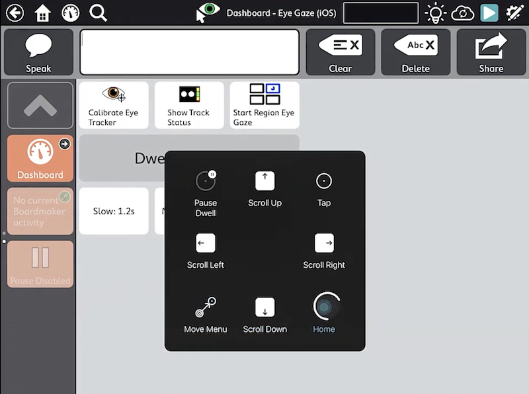This screenshot has height=394, width=529.
Task: Open the edit pencil icon at top right
Action: coord(514,13)
